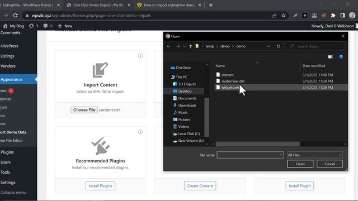358x201 pixels.
Task: Bookmark this page with the star icon
Action: click(284, 16)
